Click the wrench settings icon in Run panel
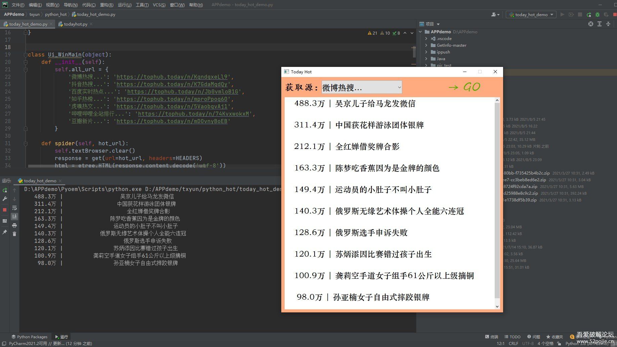 [5, 199]
